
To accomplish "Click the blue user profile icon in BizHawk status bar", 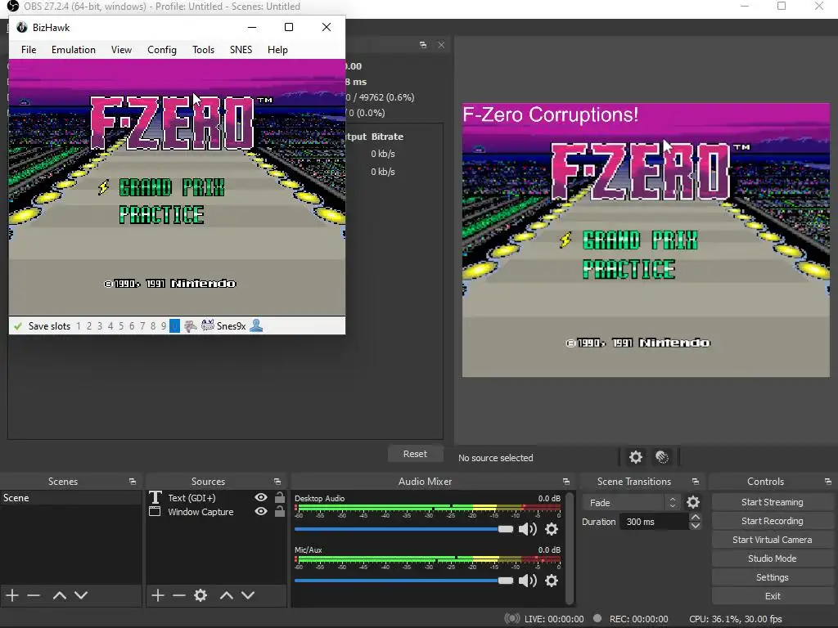I will point(256,325).
